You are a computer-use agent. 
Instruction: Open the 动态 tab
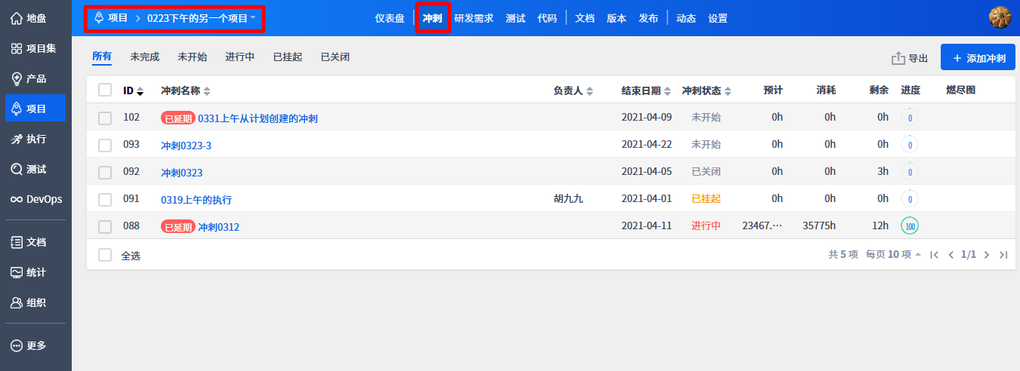pos(686,18)
